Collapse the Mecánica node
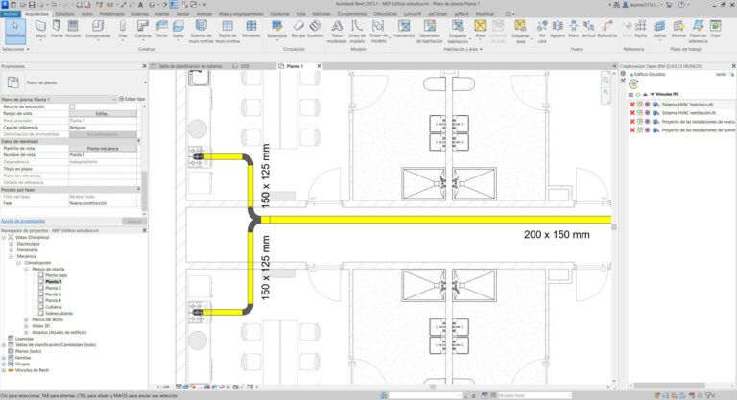 pos(11,256)
